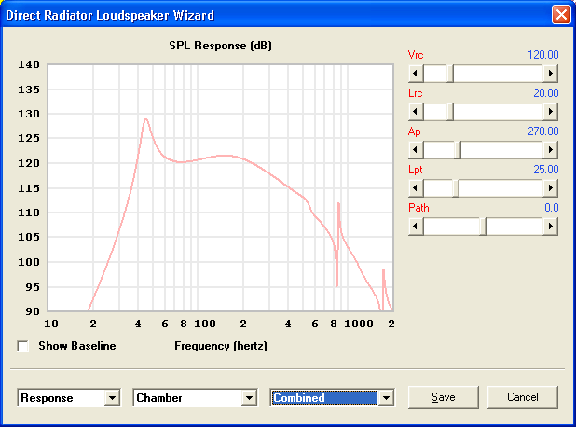
Task: Click the Path slider thumb
Action: (x=483, y=227)
